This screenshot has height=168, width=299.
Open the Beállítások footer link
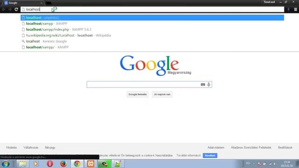(285, 147)
